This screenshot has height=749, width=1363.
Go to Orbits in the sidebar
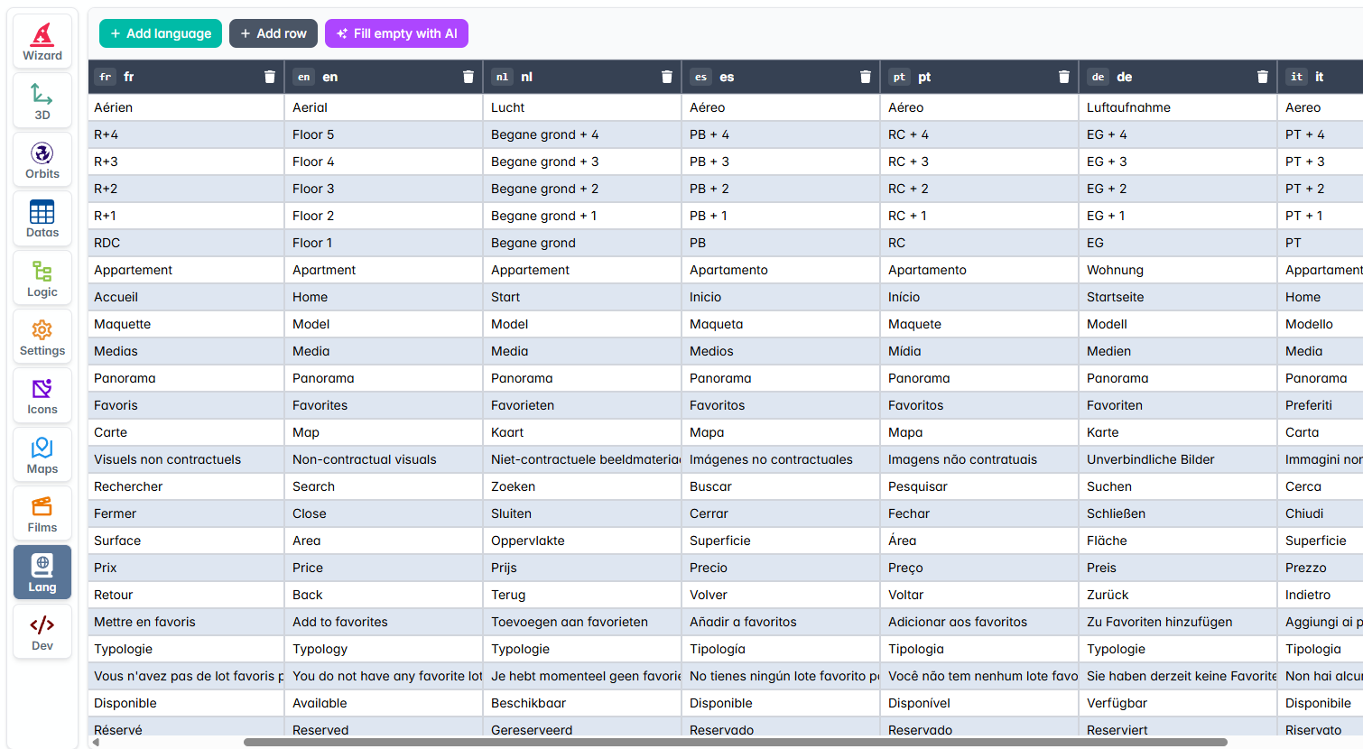(42, 160)
